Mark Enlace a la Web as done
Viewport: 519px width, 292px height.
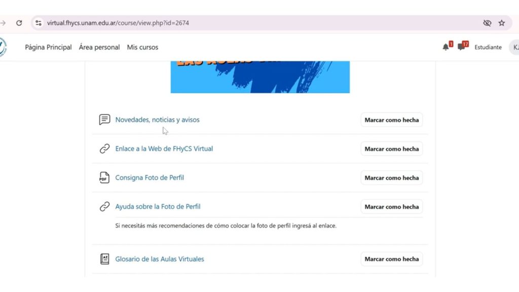click(x=392, y=149)
